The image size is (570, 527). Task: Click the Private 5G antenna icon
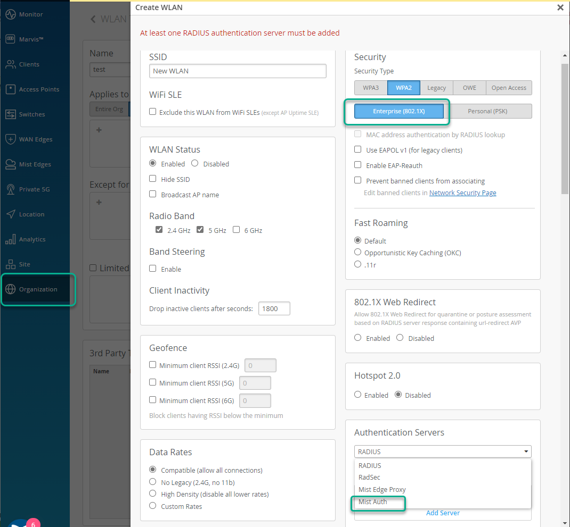pos(11,189)
